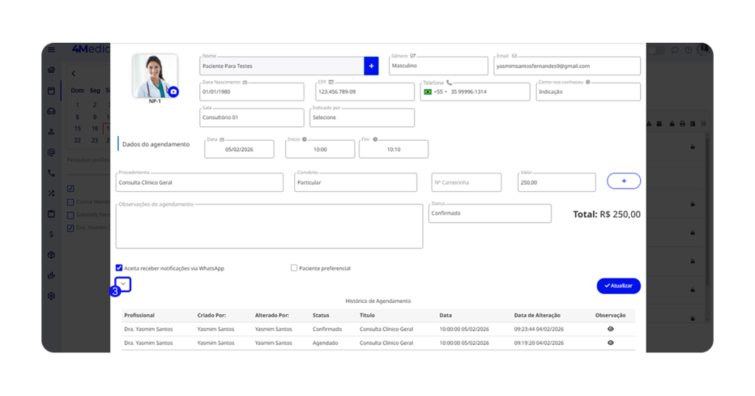
Task: Click the blue plus button beside Nome
Action: pyautogui.click(x=371, y=66)
